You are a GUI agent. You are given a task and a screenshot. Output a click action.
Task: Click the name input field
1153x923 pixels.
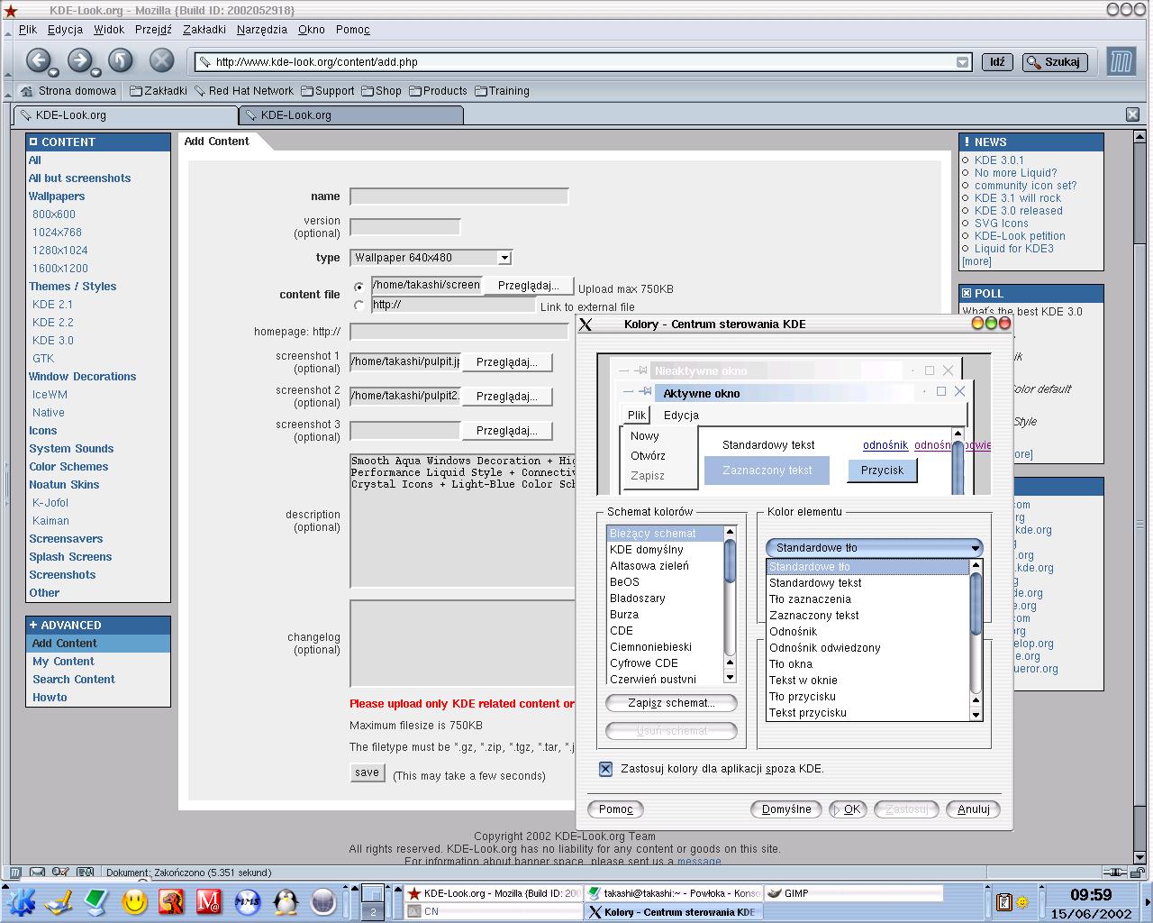coord(459,196)
